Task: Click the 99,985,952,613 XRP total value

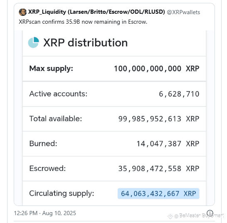Action: coord(159,119)
